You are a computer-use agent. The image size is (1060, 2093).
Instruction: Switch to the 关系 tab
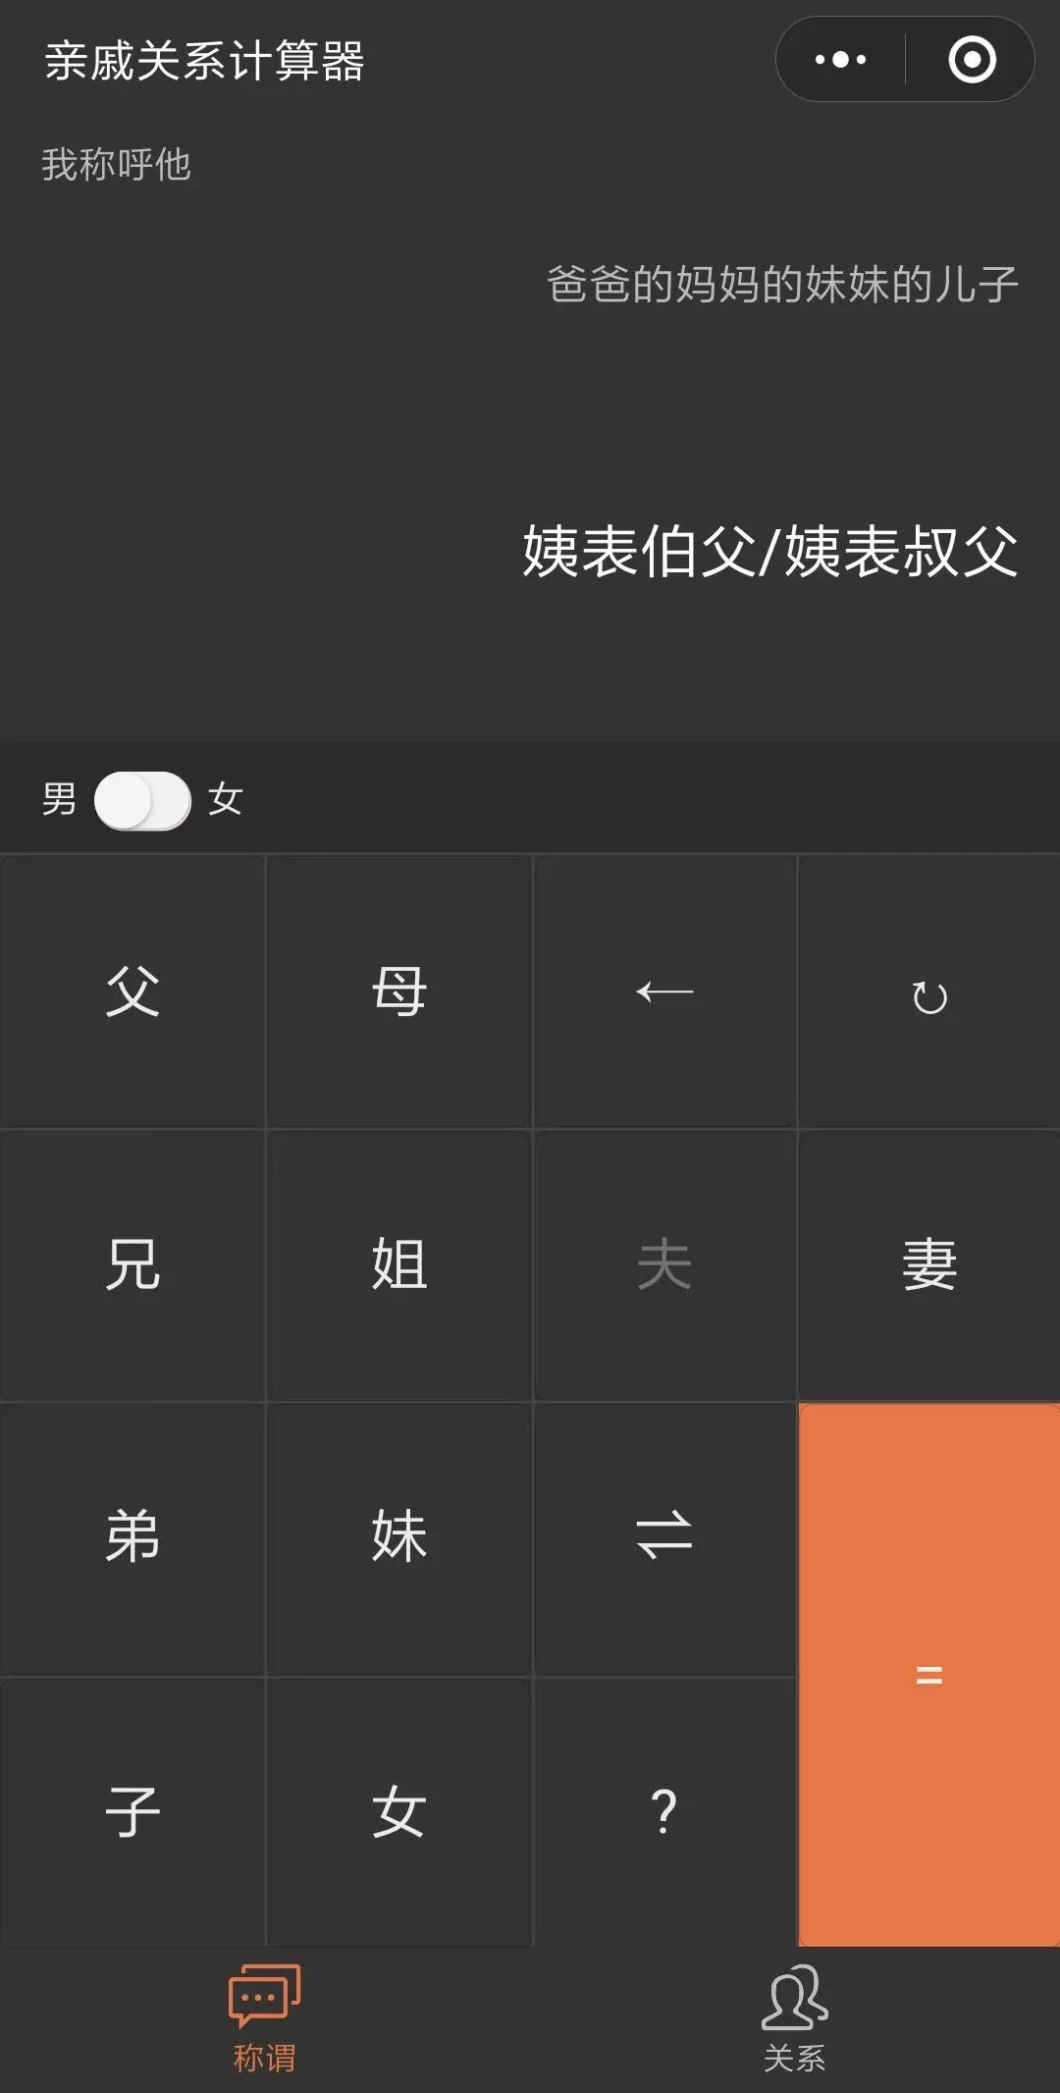795,2018
